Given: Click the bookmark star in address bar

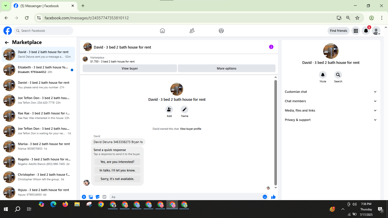Looking at the screenshot, I should tap(357, 18).
